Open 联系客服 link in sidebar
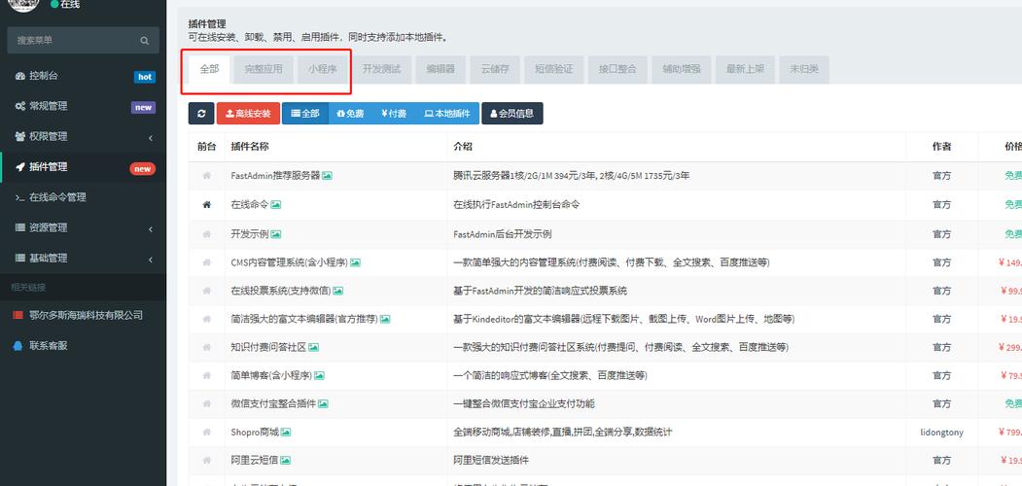 click(83, 346)
